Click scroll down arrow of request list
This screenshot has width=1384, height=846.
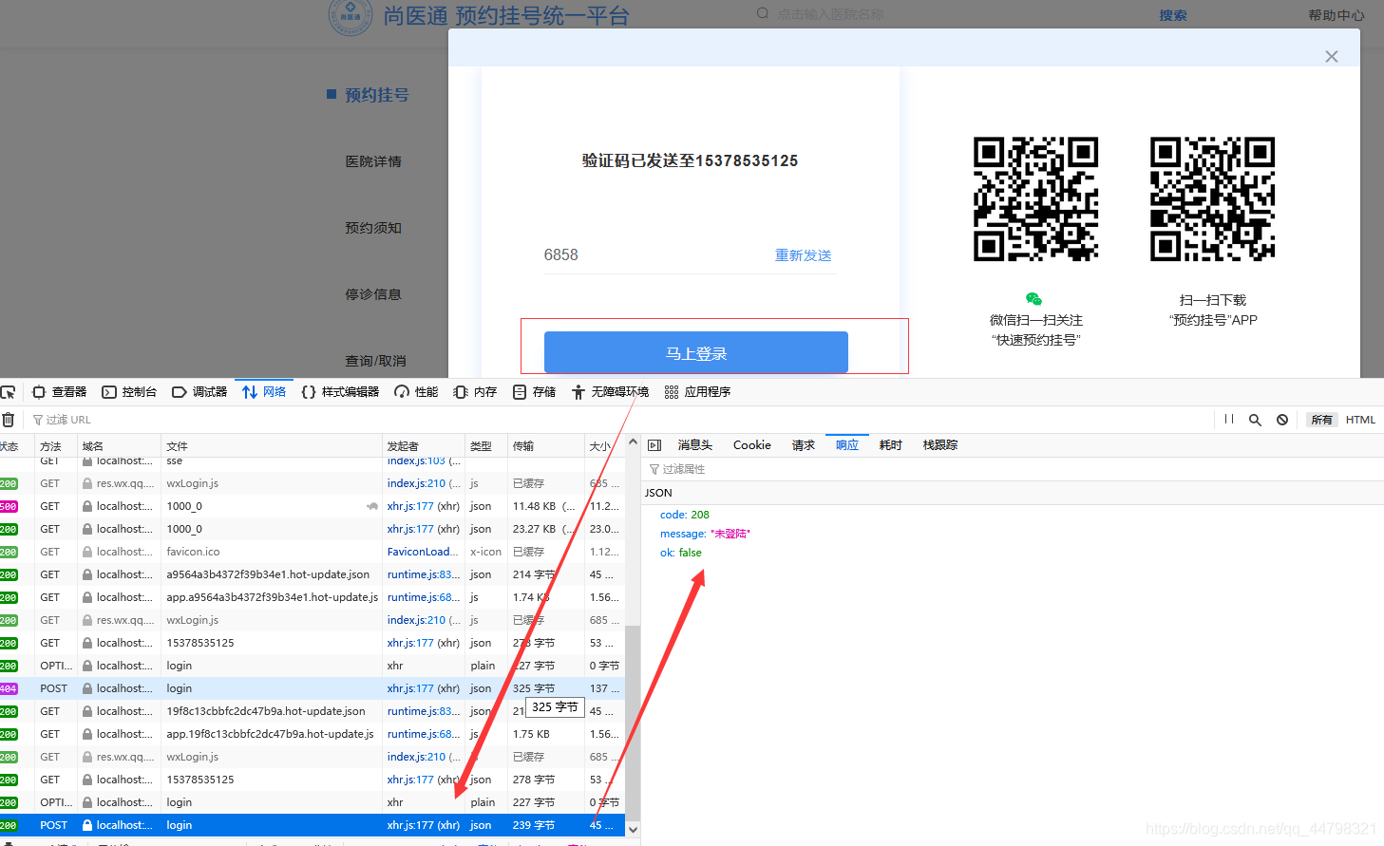point(633,830)
